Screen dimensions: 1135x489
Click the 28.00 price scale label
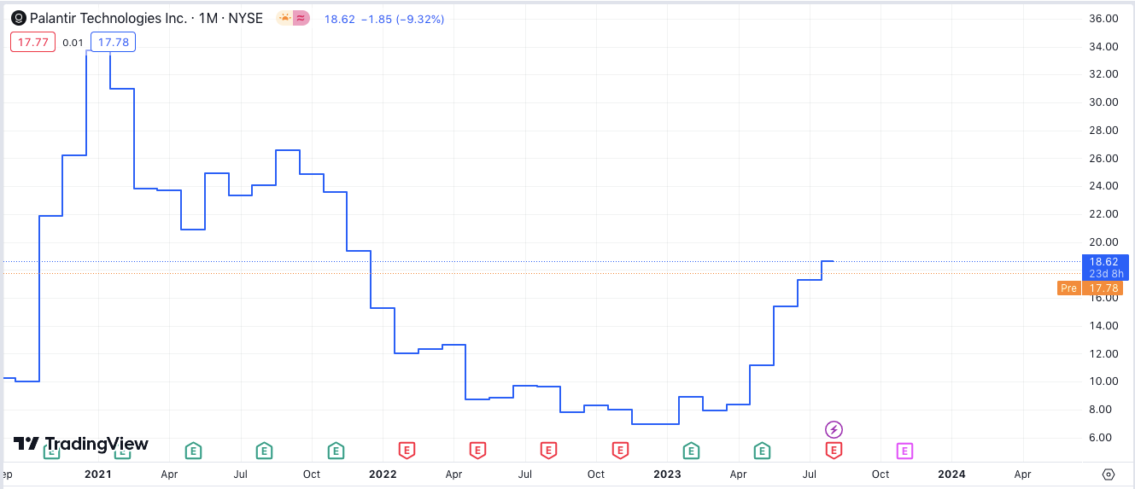1104,130
